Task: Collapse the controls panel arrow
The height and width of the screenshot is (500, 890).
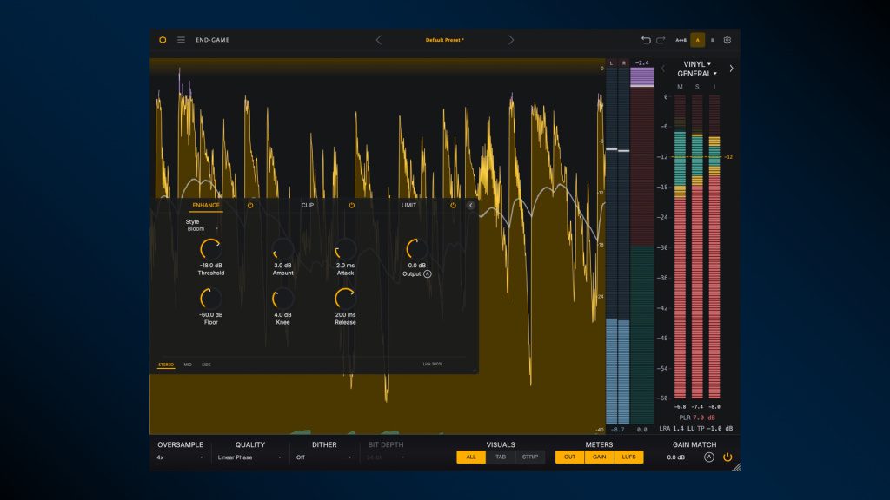Action: pyautogui.click(x=470, y=205)
